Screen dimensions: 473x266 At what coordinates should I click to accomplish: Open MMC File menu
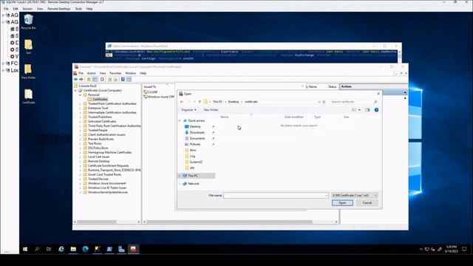81,73
